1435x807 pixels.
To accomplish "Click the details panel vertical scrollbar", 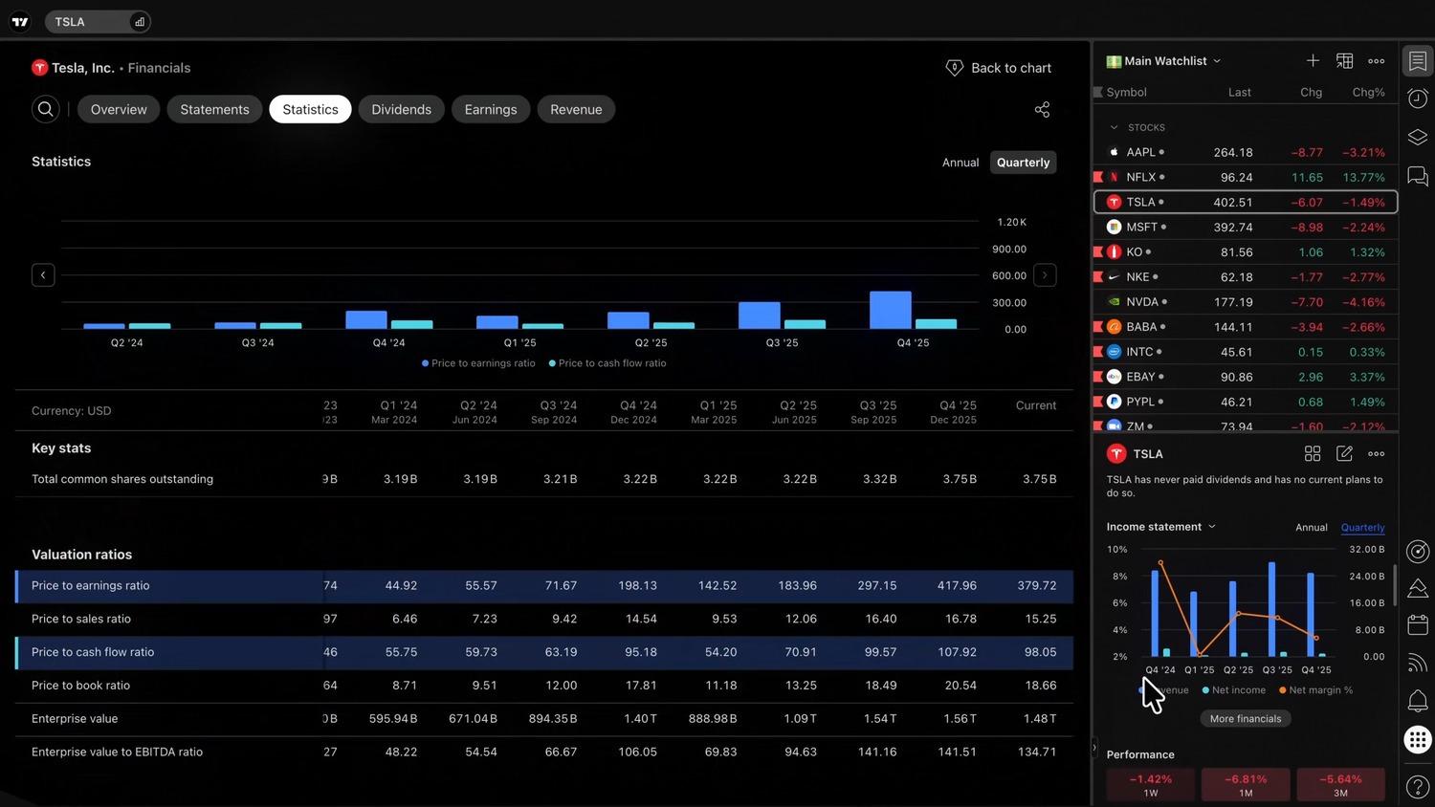I will 1395,585.
